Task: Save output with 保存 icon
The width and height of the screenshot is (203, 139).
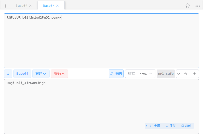Action: pos(171,126)
